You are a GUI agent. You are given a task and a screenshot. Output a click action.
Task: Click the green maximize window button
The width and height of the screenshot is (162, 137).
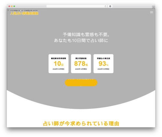pos(14,6)
